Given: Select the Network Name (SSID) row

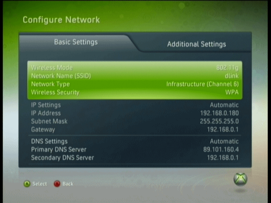Looking at the screenshot, I should tap(135, 76).
